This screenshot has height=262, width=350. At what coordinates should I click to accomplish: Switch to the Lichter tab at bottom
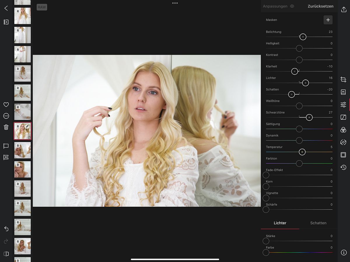point(280,223)
